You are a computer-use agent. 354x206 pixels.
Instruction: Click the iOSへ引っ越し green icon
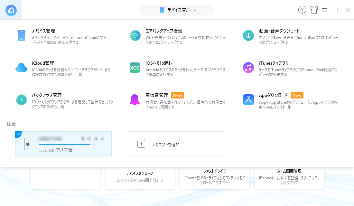tap(135, 68)
